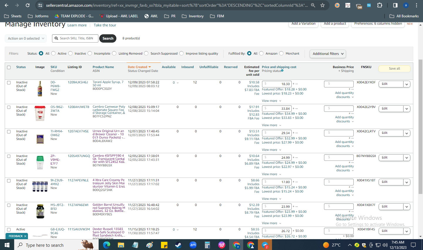Image resolution: width=423 pixels, height=250 pixels.
Task: Open the Chrome three-dot menu
Action: tap(417, 5)
